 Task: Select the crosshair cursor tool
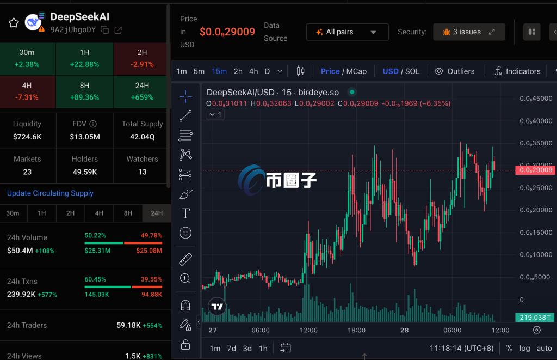click(x=185, y=96)
